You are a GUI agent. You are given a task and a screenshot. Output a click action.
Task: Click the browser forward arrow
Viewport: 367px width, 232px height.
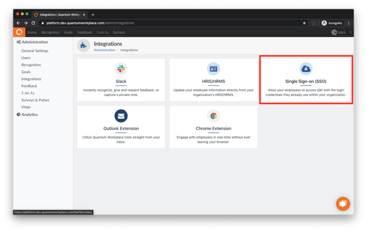click(x=26, y=23)
